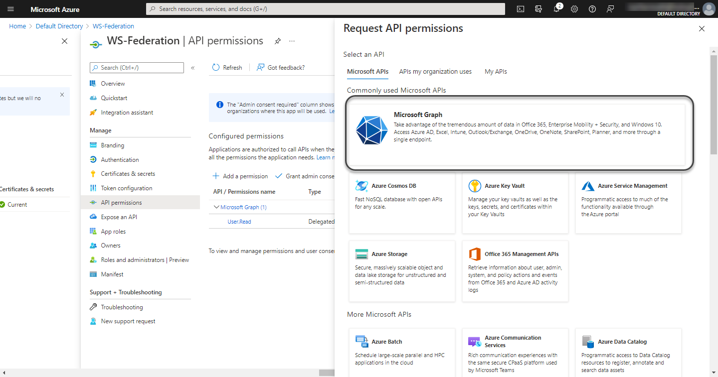Go to Home breadcrumb
The width and height of the screenshot is (718, 377).
[x=17, y=26]
